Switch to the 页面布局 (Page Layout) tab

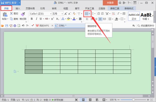pyautogui.click(x=30, y=9)
